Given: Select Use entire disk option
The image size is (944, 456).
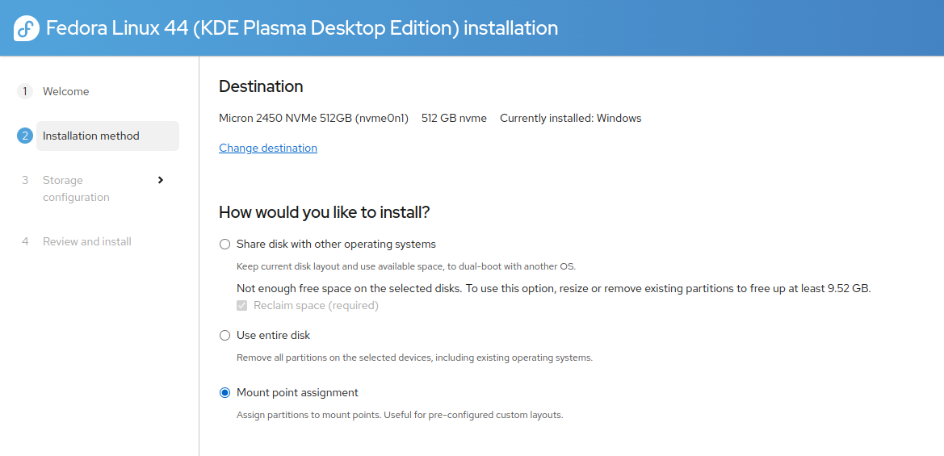Looking at the screenshot, I should tap(224, 335).
